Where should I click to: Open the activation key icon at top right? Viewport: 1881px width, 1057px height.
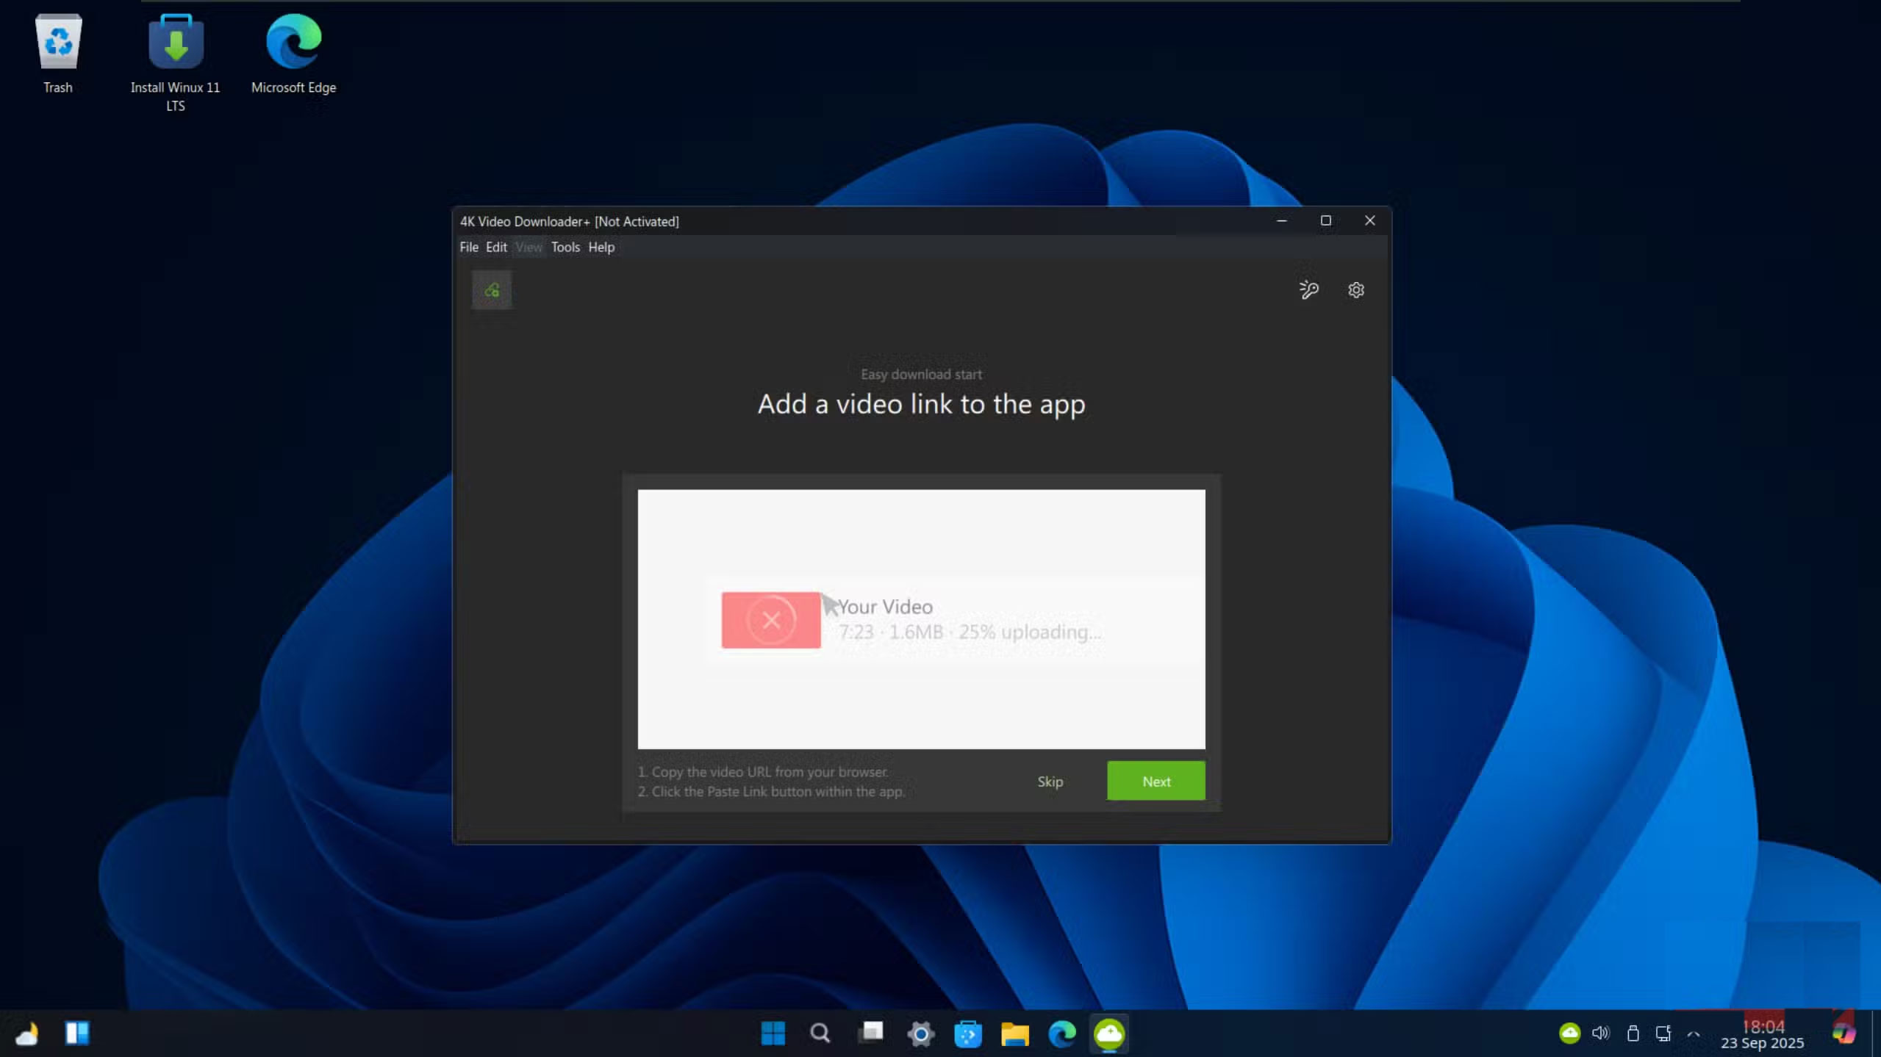pyautogui.click(x=1310, y=289)
